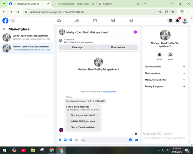Viewport: 193px width, 154px height.
Task: Click View buyer button
Action: 78,47
